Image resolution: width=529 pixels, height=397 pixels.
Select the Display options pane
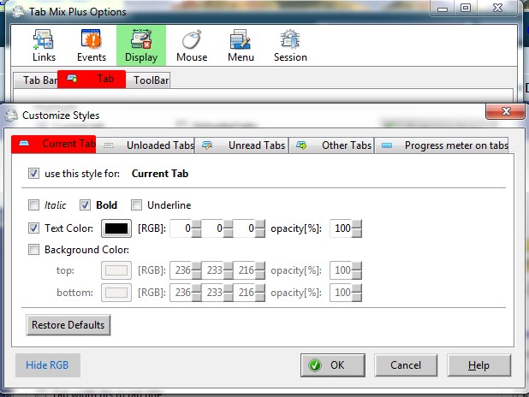pos(141,45)
